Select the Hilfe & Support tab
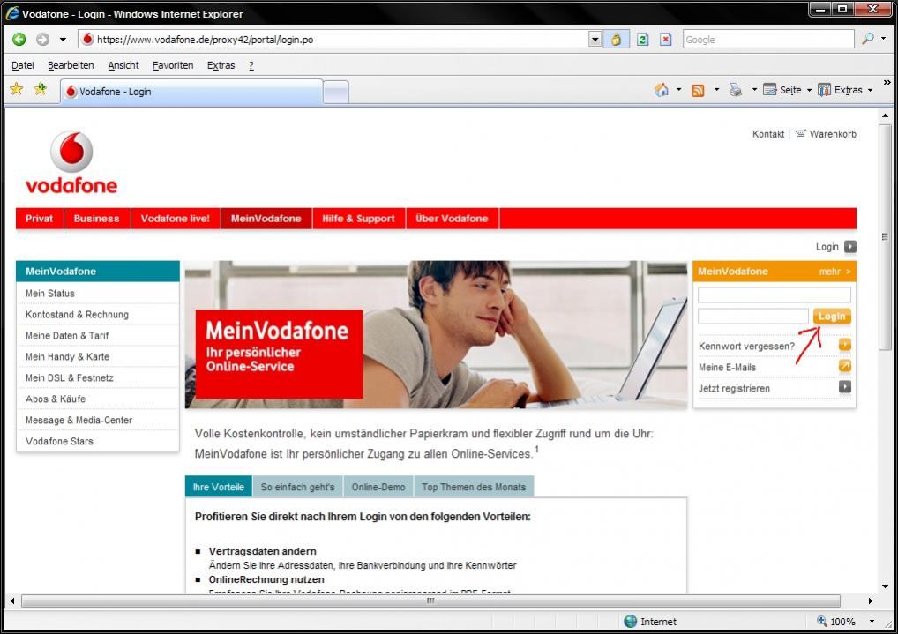Image resolution: width=898 pixels, height=634 pixels. coord(358,219)
